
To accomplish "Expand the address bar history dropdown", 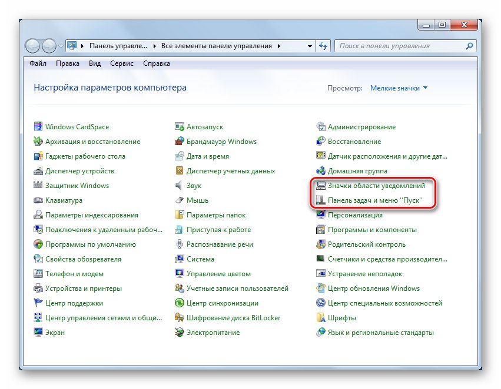I will click(x=310, y=46).
